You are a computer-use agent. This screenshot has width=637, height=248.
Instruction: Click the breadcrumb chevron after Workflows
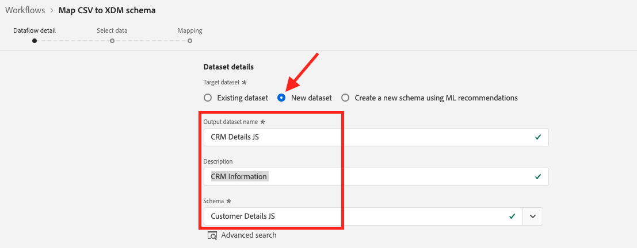pos(52,10)
